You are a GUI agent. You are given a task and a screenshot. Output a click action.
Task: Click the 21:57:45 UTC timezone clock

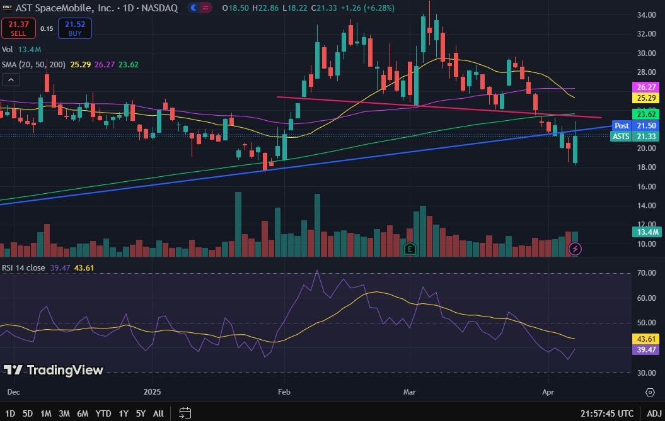(x=607, y=413)
